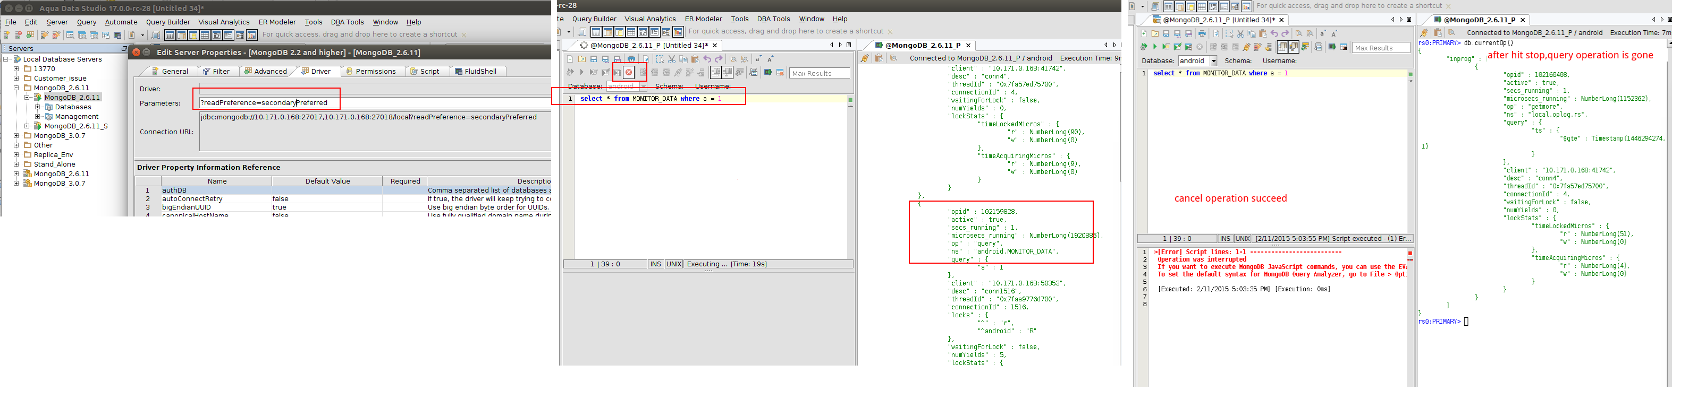Dismiss the quick access shortcut hint above Servers panel
This screenshot has width=1689, height=408.
(x=464, y=34)
